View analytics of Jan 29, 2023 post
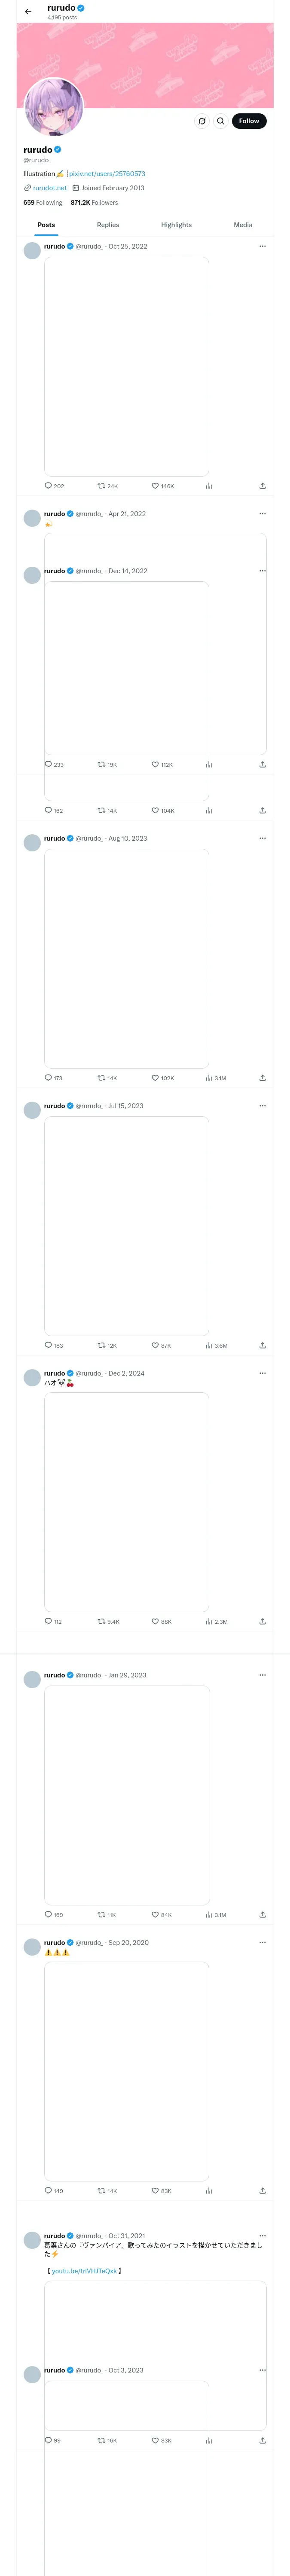This screenshot has width=290, height=2576. (x=209, y=1915)
